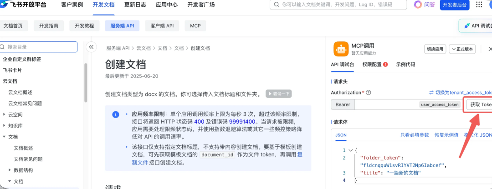Screen dimensions: 492x189
Task: Switch to MCP tab
Action: (x=195, y=25)
